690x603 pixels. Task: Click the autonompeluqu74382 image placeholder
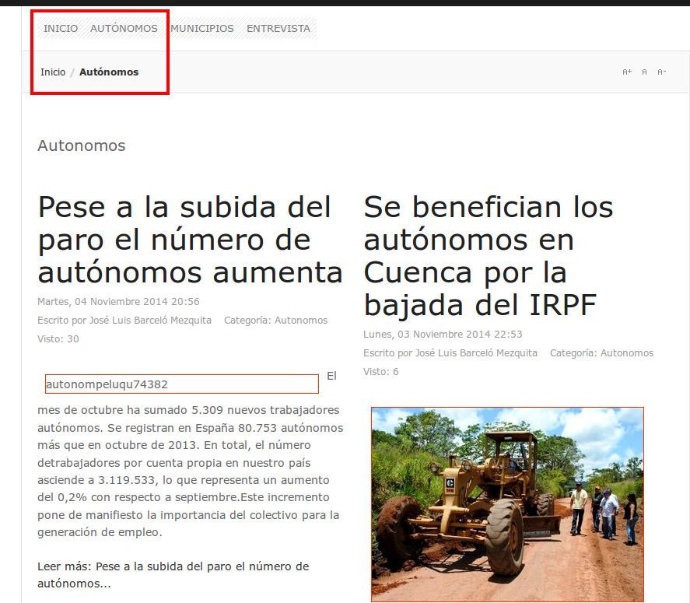click(182, 384)
